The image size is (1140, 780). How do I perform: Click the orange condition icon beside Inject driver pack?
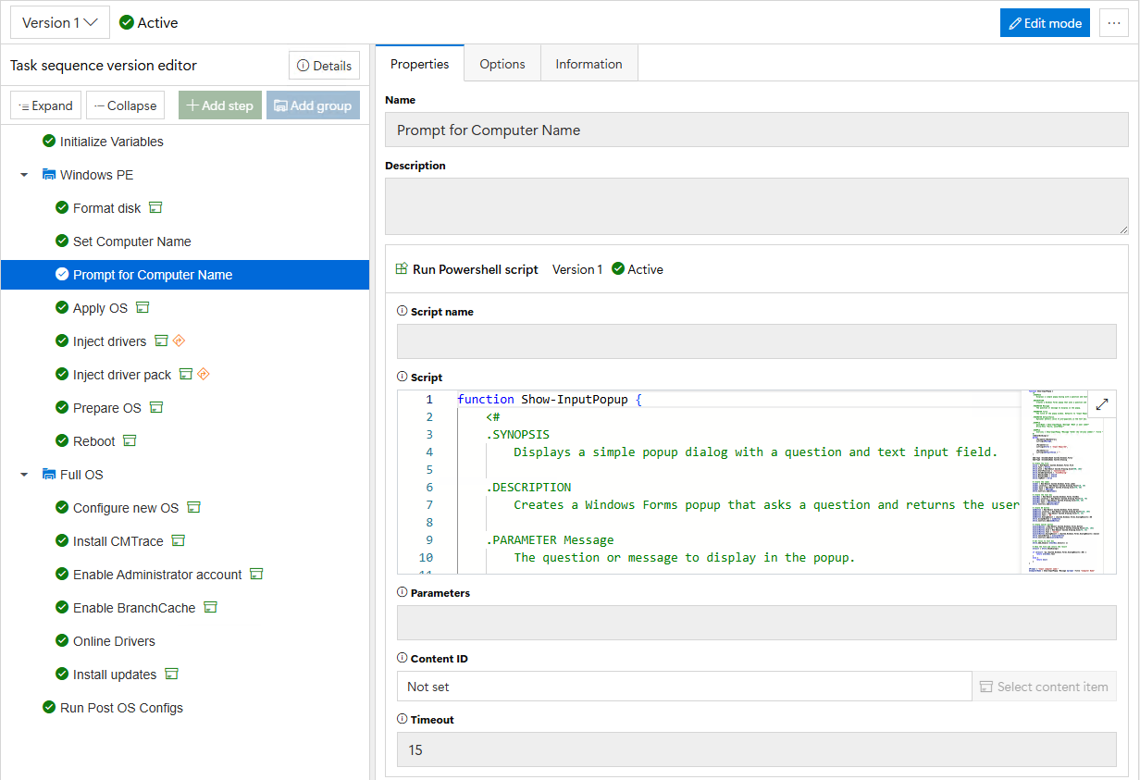pos(204,374)
